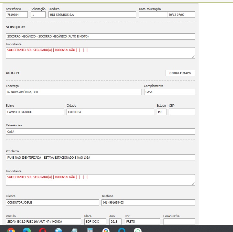
Task: Click the Problema field PANE NÃO IDENTIFICADA
Action: click(x=101, y=158)
